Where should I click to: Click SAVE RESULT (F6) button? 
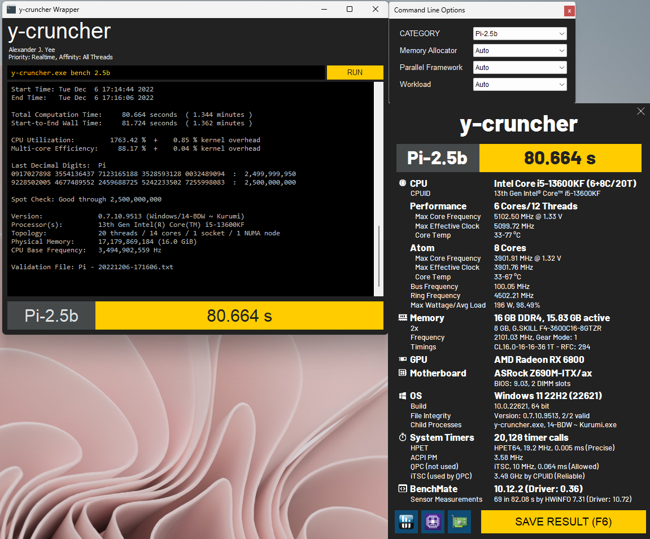pyautogui.click(x=563, y=522)
